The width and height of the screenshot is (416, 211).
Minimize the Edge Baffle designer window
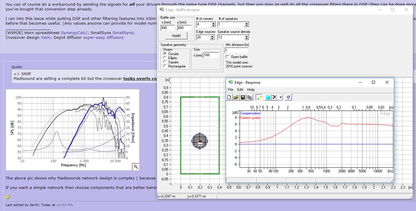click(x=379, y=10)
